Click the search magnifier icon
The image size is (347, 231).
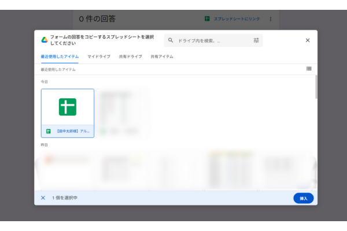[x=171, y=40]
